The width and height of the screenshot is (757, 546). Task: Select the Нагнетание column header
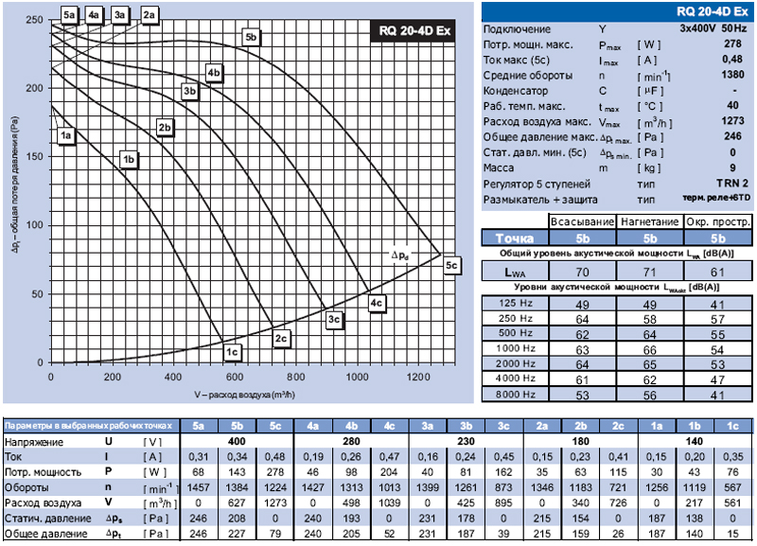click(649, 220)
